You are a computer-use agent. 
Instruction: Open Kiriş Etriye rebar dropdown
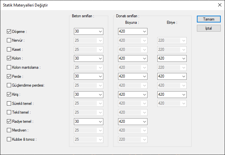183,94
